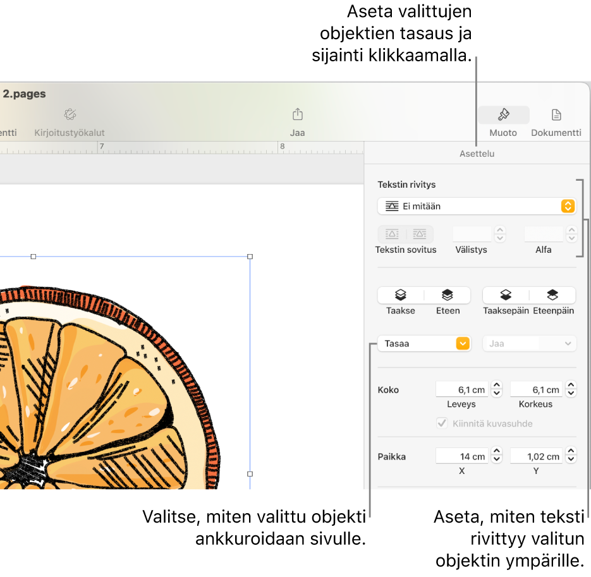The height and width of the screenshot is (577, 591).
Task: Click the top-middle selection handle of image
Action: tap(33, 257)
